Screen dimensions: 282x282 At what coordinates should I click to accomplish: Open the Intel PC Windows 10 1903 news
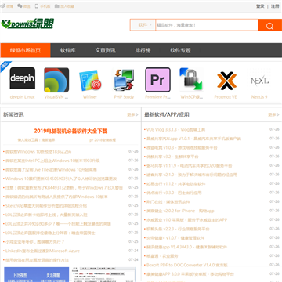[52, 161]
